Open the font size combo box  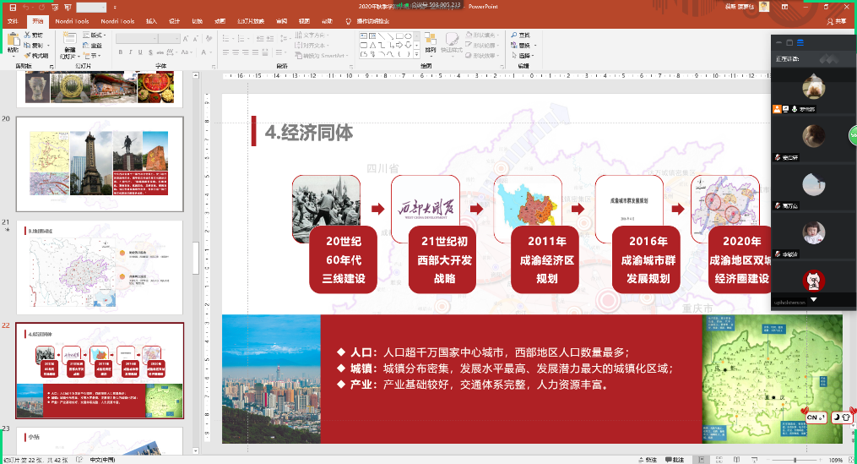pyautogui.click(x=169, y=38)
